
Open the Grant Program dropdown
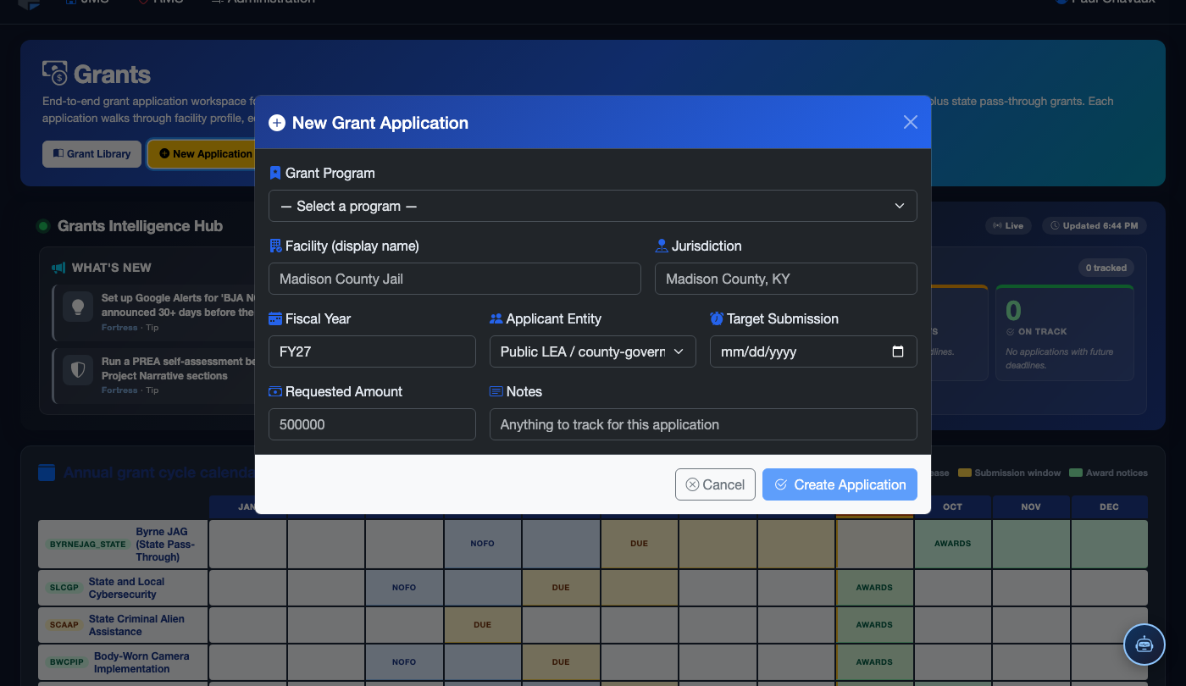tap(593, 206)
